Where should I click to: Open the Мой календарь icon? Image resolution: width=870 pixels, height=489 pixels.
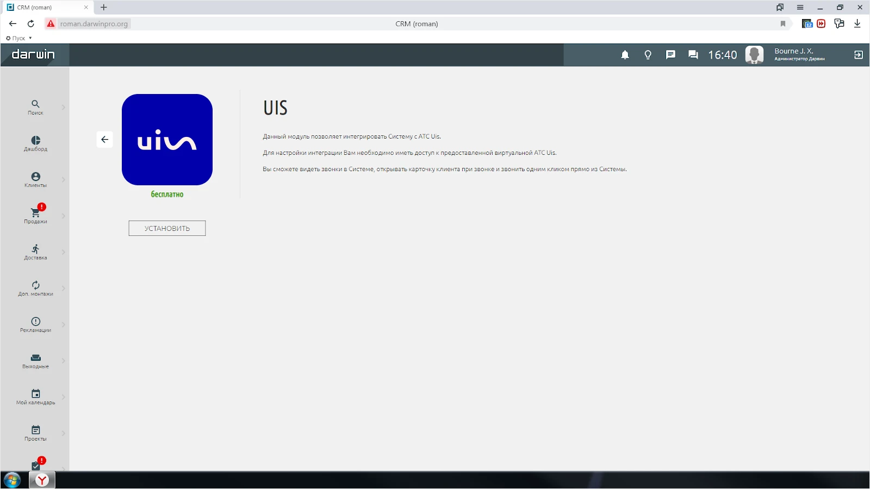coord(35,394)
